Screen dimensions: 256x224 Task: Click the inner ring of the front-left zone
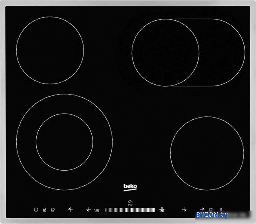click(x=64, y=142)
